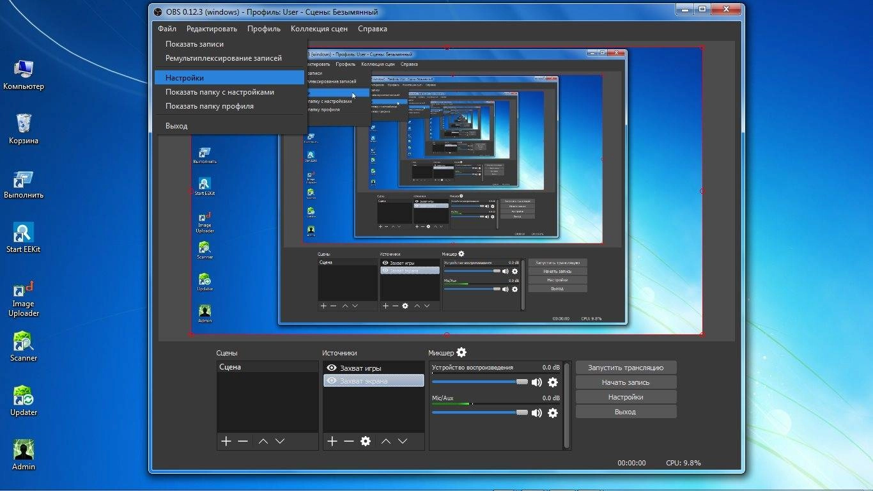Choose Показать папку профиля entry
The width and height of the screenshot is (873, 491).
pyautogui.click(x=229, y=106)
